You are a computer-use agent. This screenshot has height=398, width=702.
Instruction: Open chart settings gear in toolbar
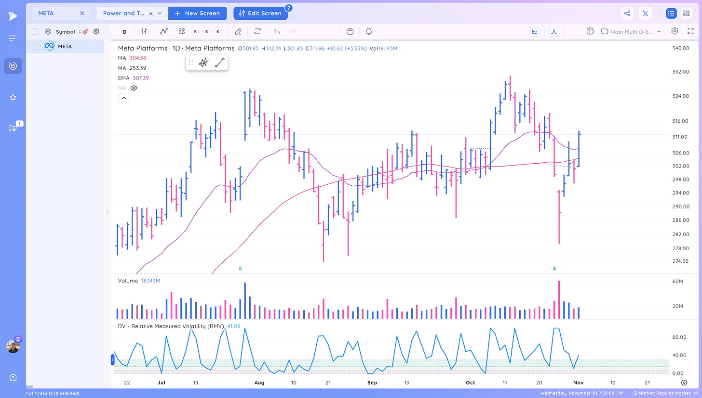(675, 31)
